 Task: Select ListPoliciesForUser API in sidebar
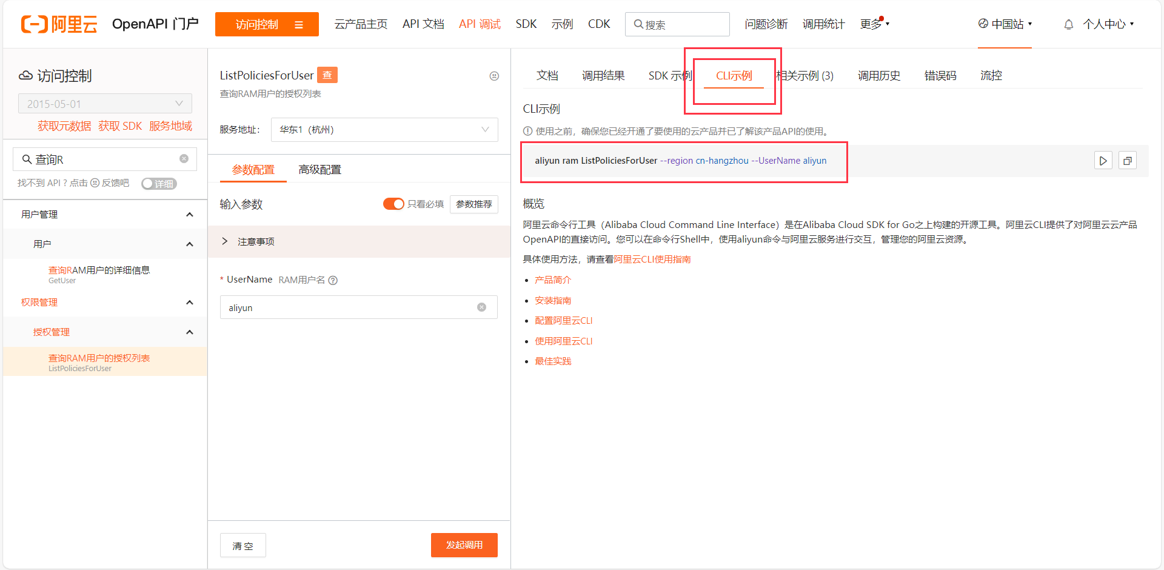click(x=105, y=361)
